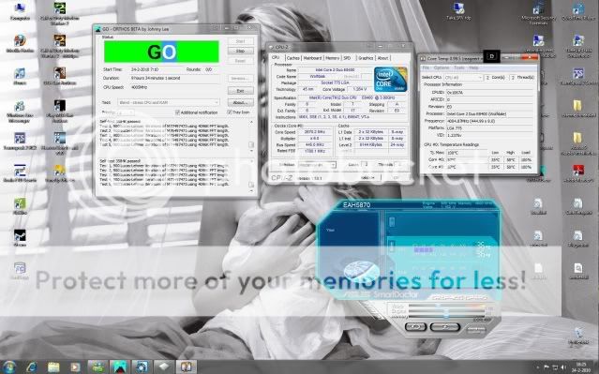This screenshot has width=599, height=374.
Task: Open Microsoft Security Essentials desktop shortcut
Action: (538, 12)
